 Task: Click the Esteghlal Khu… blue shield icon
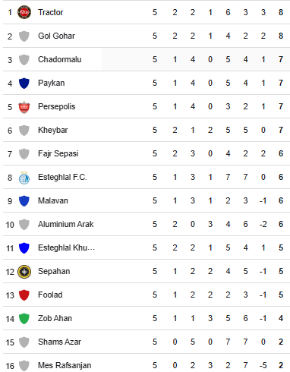(24, 248)
